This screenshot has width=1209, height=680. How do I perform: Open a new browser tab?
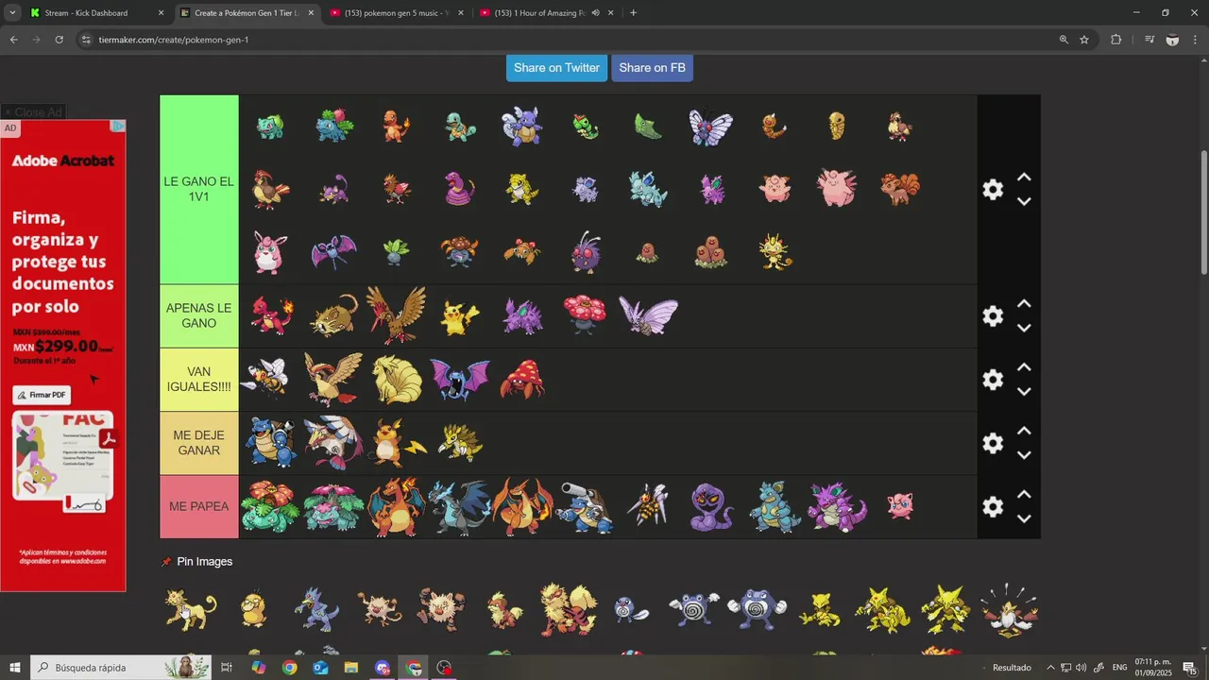(x=633, y=13)
